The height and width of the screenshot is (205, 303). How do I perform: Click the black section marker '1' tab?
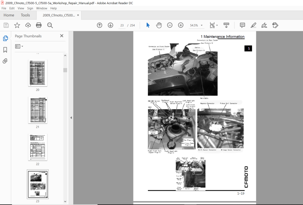click(x=248, y=49)
